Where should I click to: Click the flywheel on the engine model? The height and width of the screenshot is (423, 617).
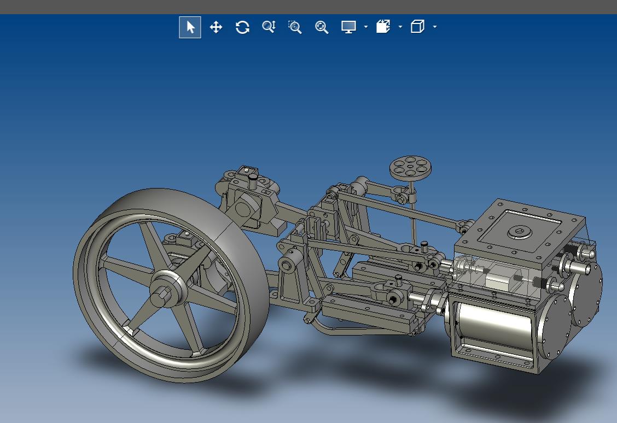pyautogui.click(x=171, y=285)
